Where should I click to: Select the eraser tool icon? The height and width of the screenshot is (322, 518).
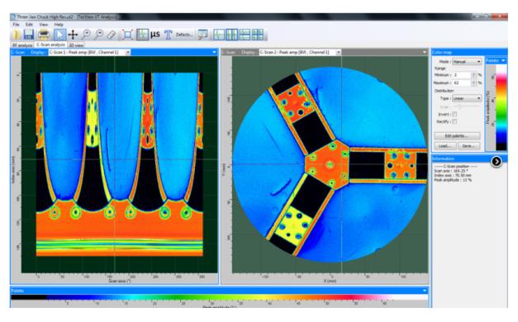[112, 35]
